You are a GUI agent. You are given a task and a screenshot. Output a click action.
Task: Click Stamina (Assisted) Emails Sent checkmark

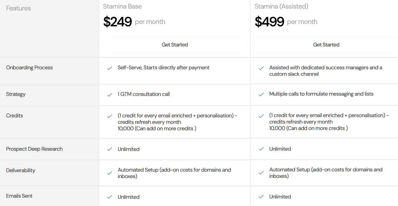pos(261,197)
